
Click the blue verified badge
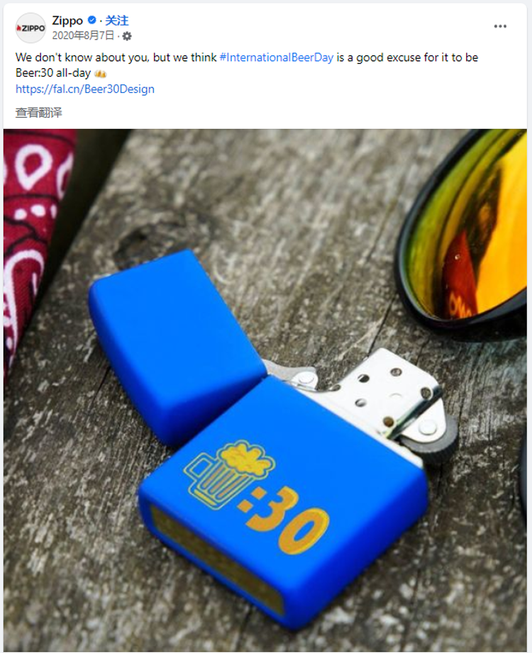(x=92, y=20)
